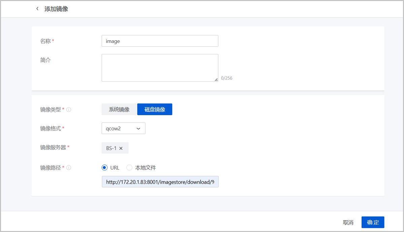Click the 0/256 character counter
404x232 pixels.
pyautogui.click(x=227, y=78)
